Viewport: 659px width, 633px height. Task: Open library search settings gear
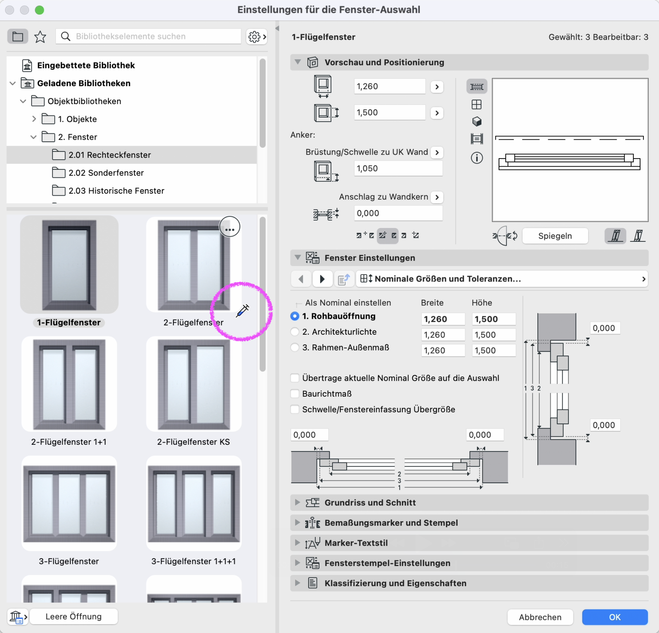257,36
